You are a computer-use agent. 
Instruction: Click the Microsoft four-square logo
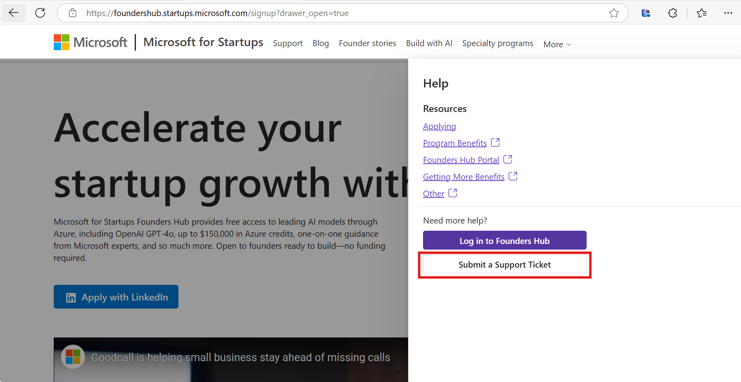click(x=61, y=42)
